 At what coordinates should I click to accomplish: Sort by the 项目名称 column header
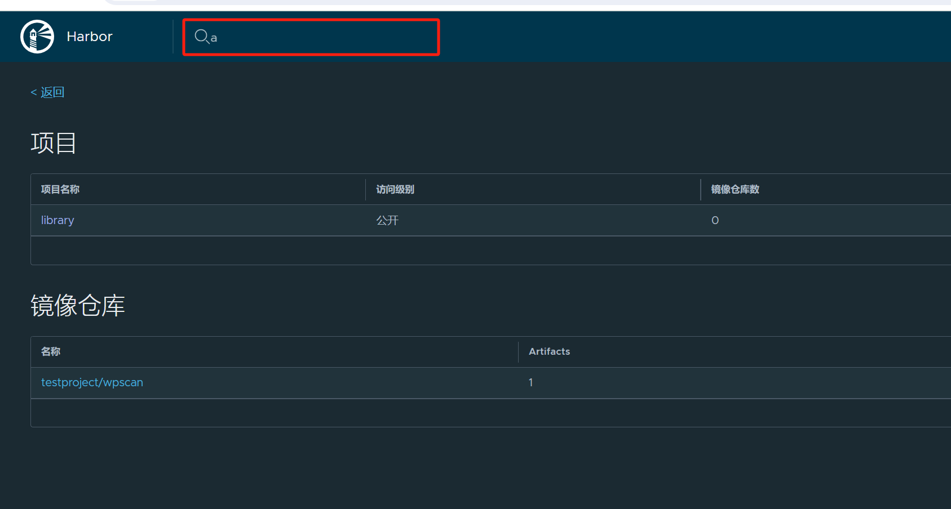(x=60, y=189)
